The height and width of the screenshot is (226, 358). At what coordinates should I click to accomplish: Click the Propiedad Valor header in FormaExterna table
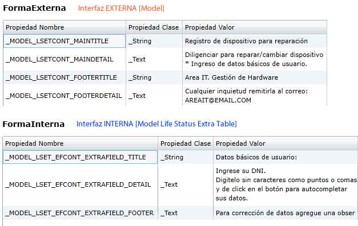(210, 27)
